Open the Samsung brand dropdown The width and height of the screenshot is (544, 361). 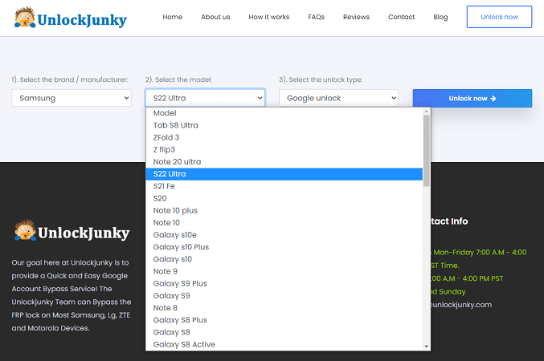click(72, 98)
